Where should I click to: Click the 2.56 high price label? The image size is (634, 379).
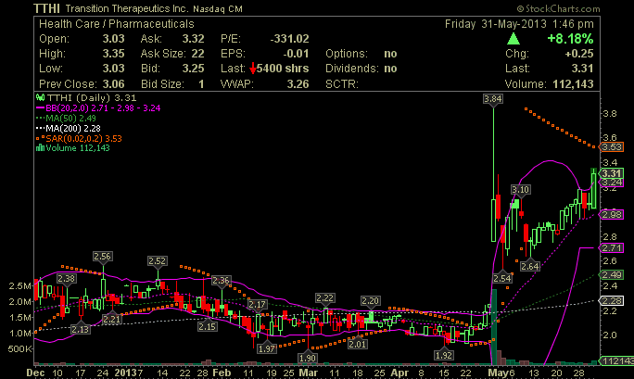(102, 256)
